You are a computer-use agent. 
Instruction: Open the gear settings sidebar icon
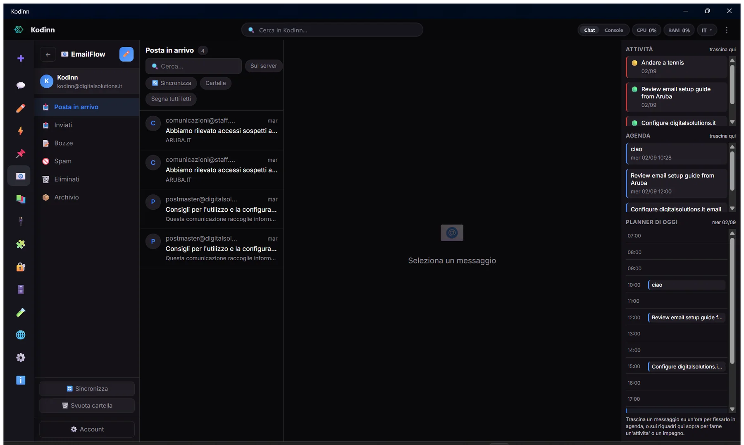[20, 357]
